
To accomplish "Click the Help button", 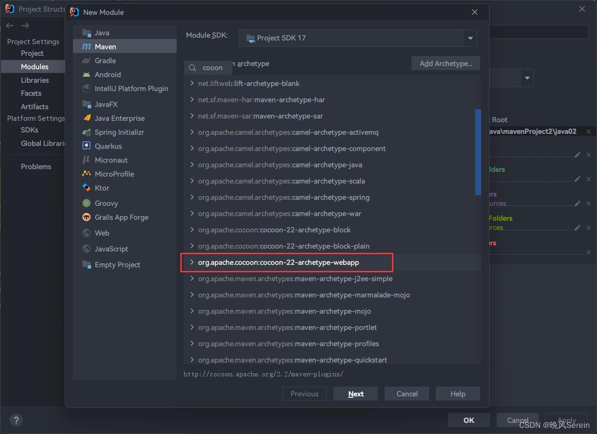I will pos(458,394).
